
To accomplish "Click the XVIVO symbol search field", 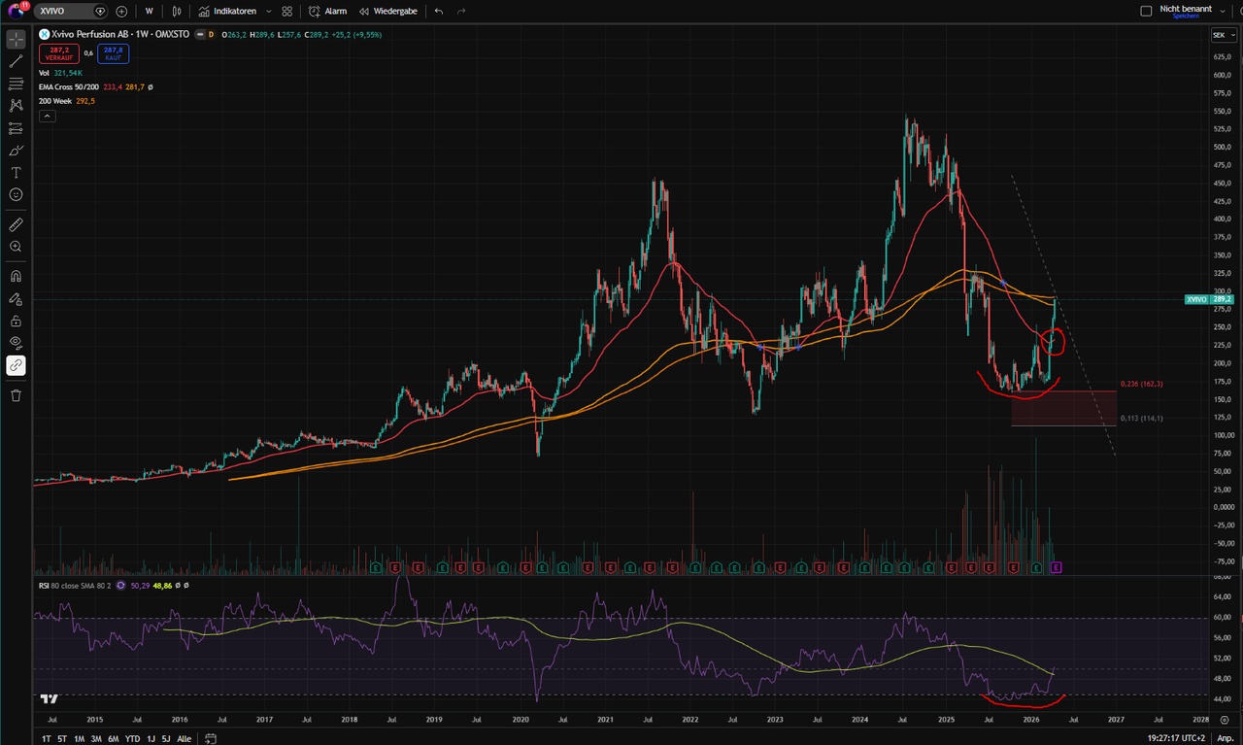I will tap(66, 12).
